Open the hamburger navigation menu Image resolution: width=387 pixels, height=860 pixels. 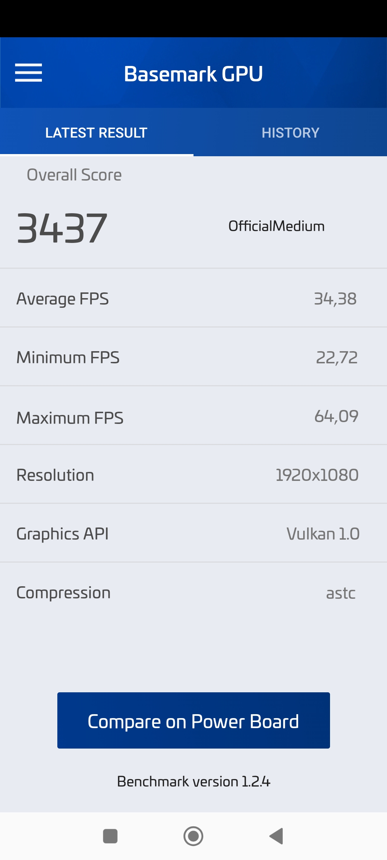[x=28, y=73]
